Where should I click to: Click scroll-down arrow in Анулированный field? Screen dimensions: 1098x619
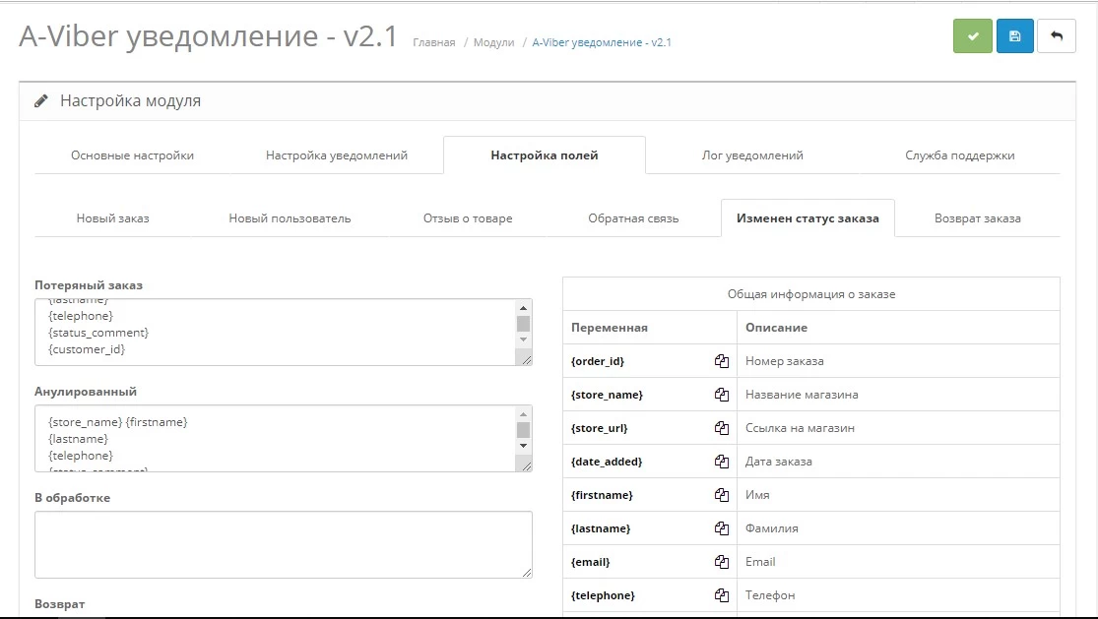(523, 446)
